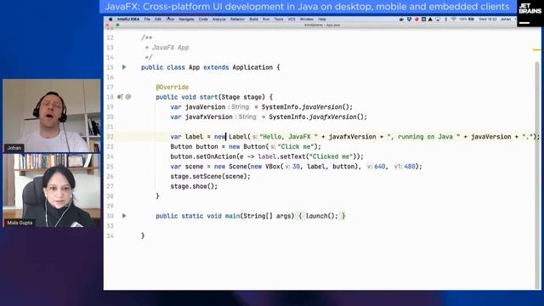Click 'launch()' in the main method
544x306 pixels.
pos(320,216)
